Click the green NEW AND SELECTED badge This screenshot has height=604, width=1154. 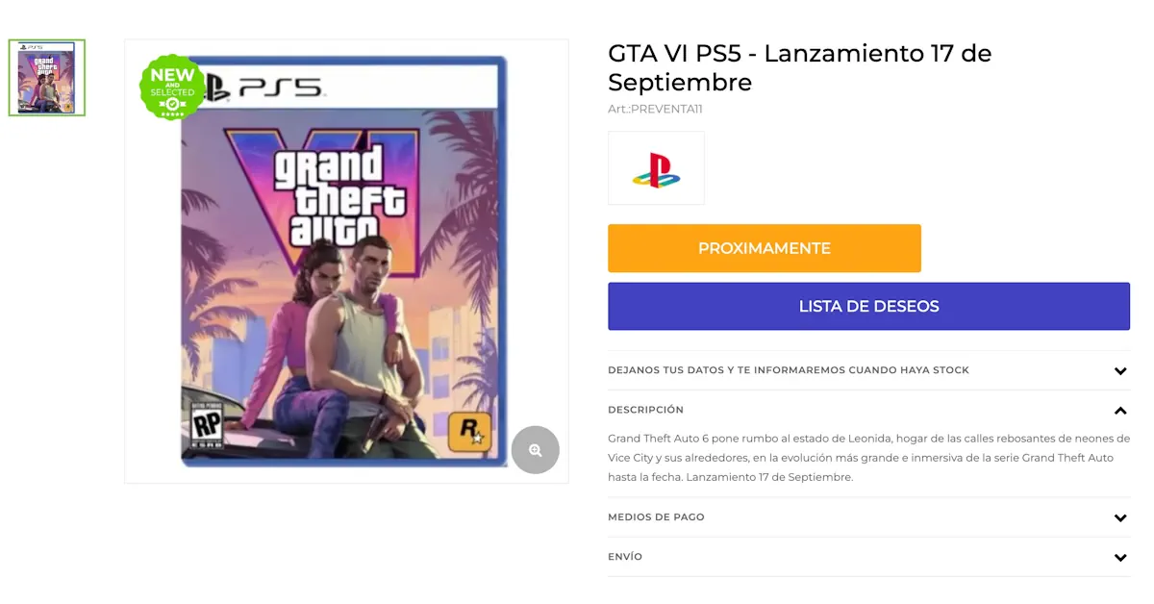172,88
